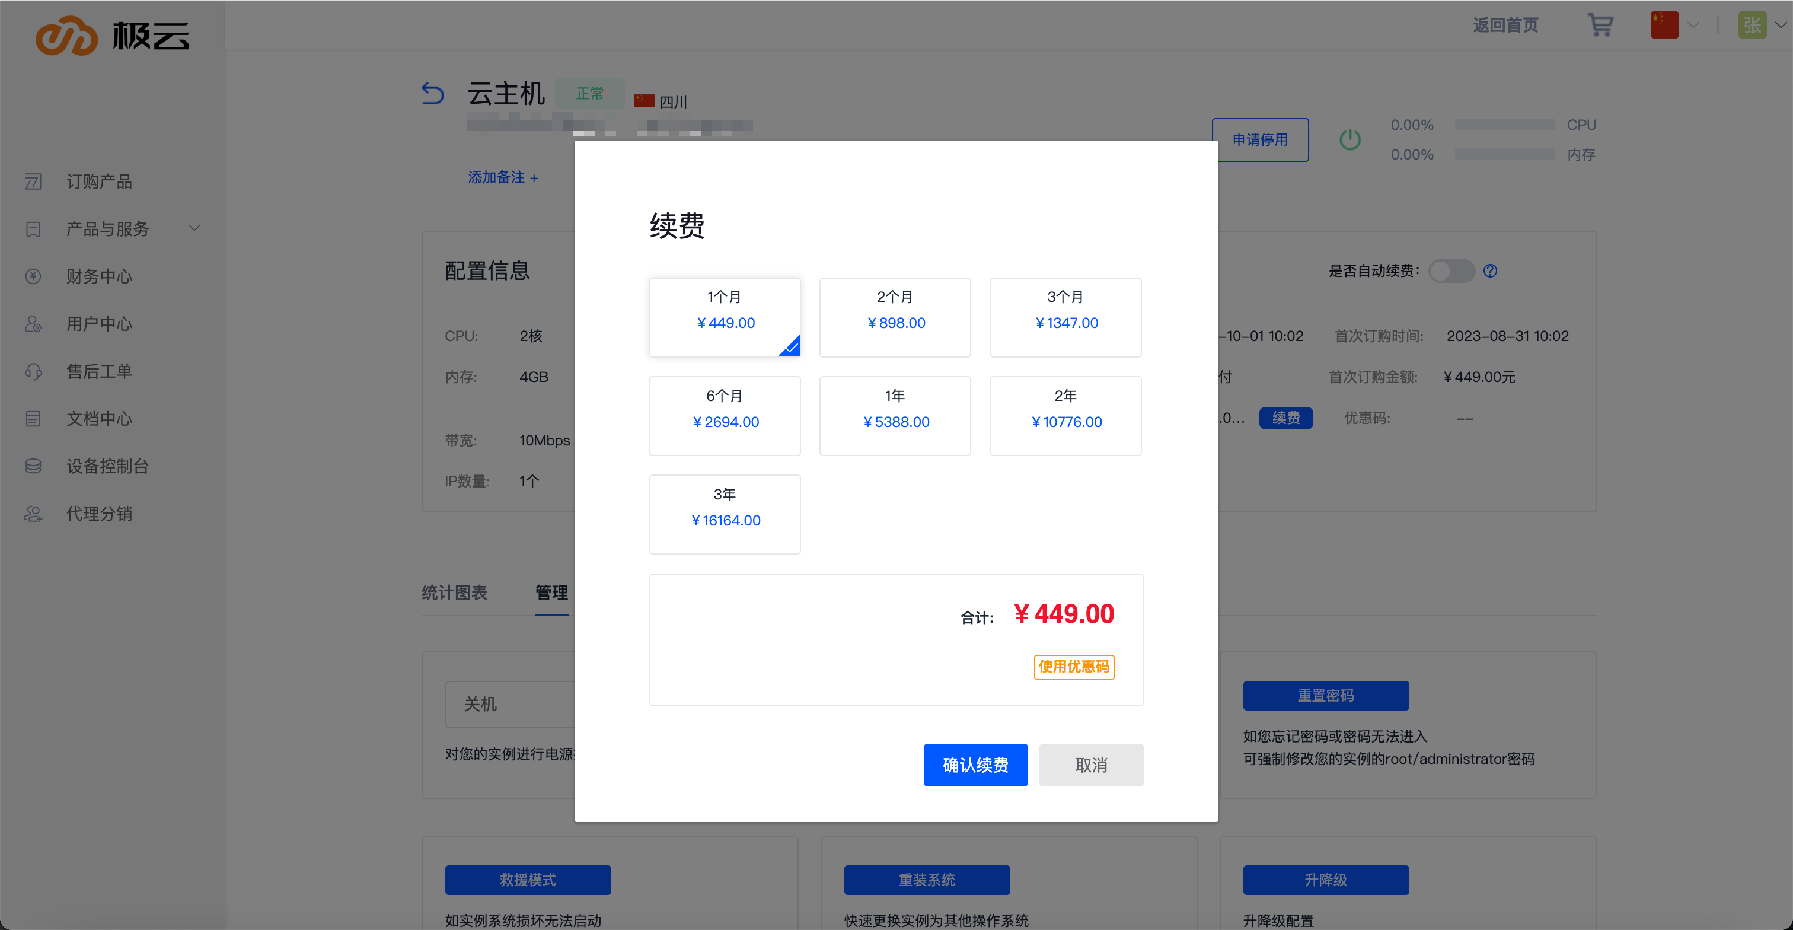Click the 极云 logo
The height and width of the screenshot is (930, 1793).
[x=113, y=35]
